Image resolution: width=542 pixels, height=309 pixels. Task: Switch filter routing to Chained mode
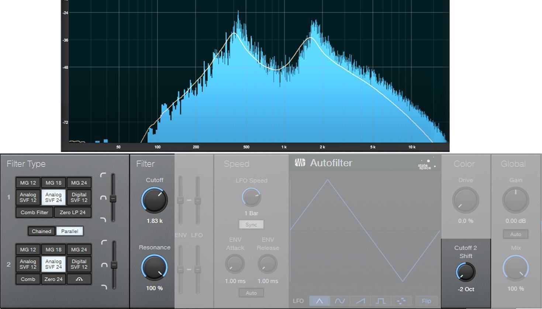[x=41, y=231]
